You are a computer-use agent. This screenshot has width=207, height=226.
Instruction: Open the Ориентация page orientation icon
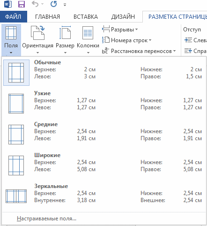pos(37,33)
